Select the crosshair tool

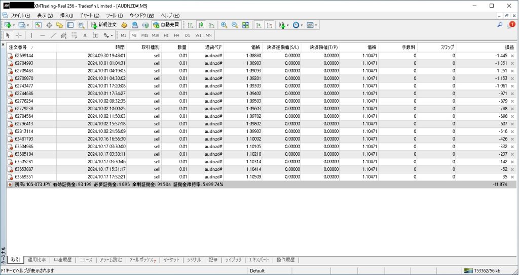pos(19,35)
